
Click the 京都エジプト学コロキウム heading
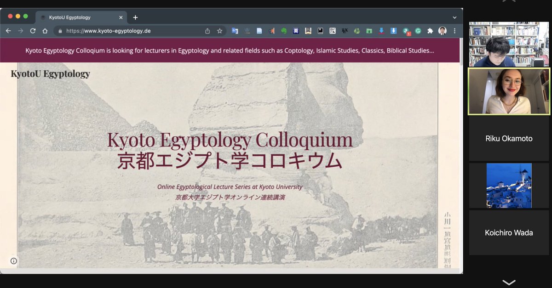pyautogui.click(x=230, y=161)
